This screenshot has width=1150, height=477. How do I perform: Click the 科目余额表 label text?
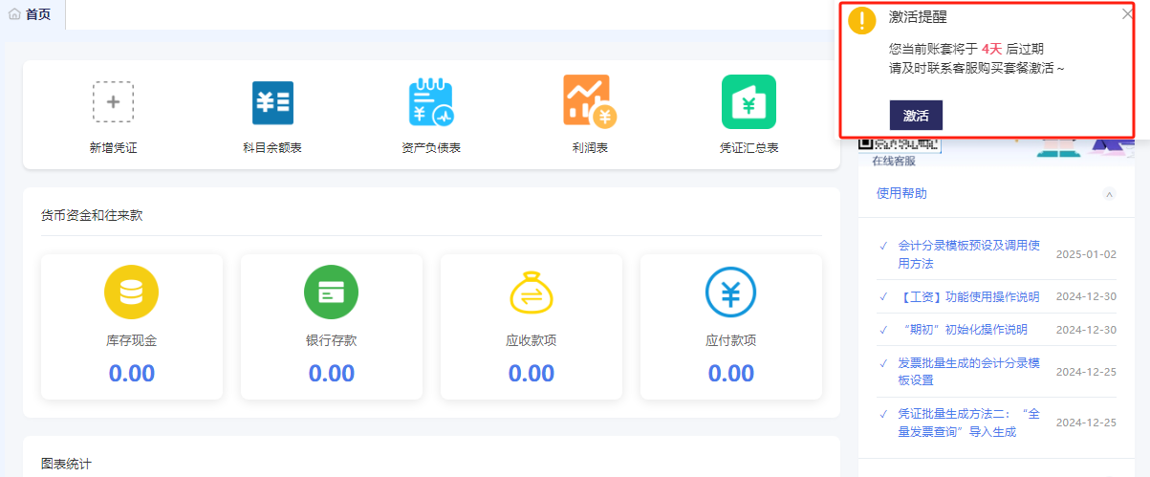tap(272, 148)
